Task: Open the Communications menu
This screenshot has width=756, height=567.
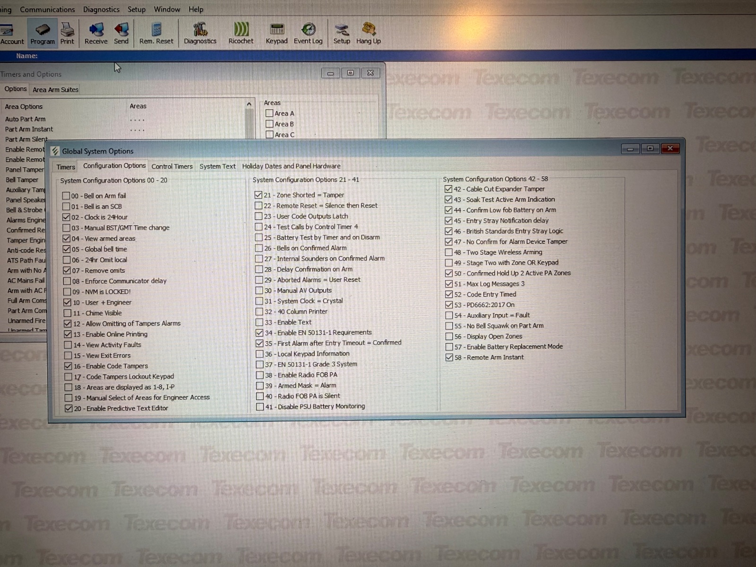Action: point(47,9)
